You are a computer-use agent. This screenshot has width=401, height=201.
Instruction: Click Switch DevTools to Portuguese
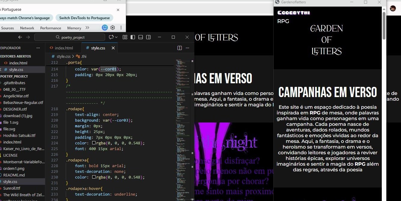(84, 18)
